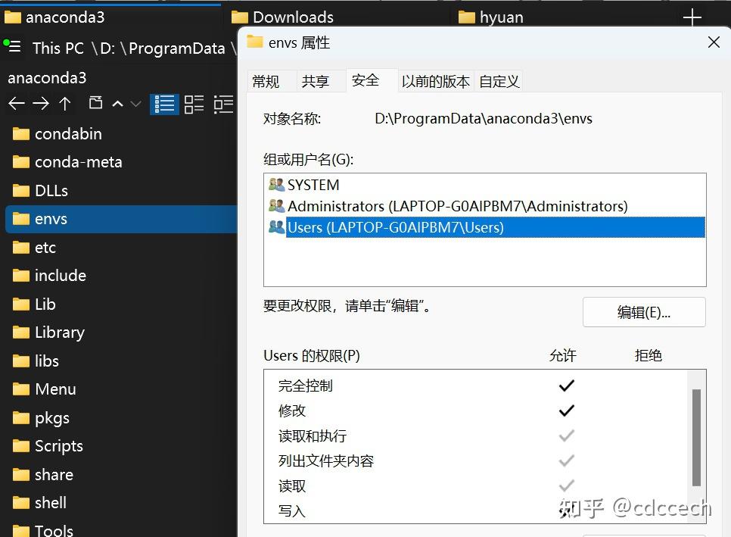Click the 编辑(E)... button
731x537 pixels.
pos(644,312)
